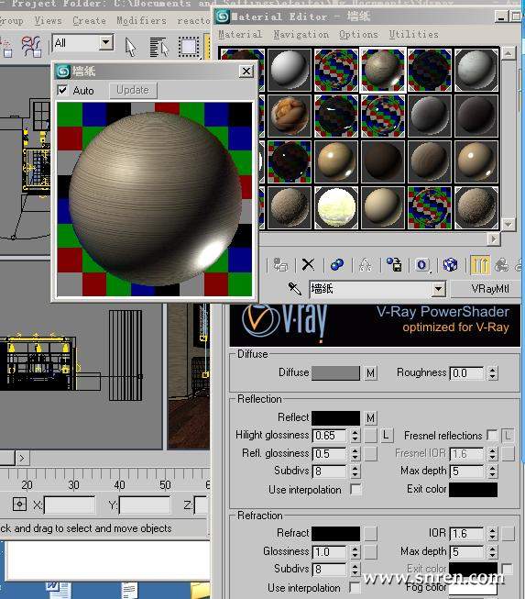Open Modifiers menu in main window

pos(141,20)
